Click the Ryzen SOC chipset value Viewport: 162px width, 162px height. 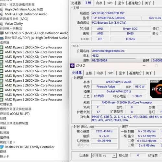(130, 29)
